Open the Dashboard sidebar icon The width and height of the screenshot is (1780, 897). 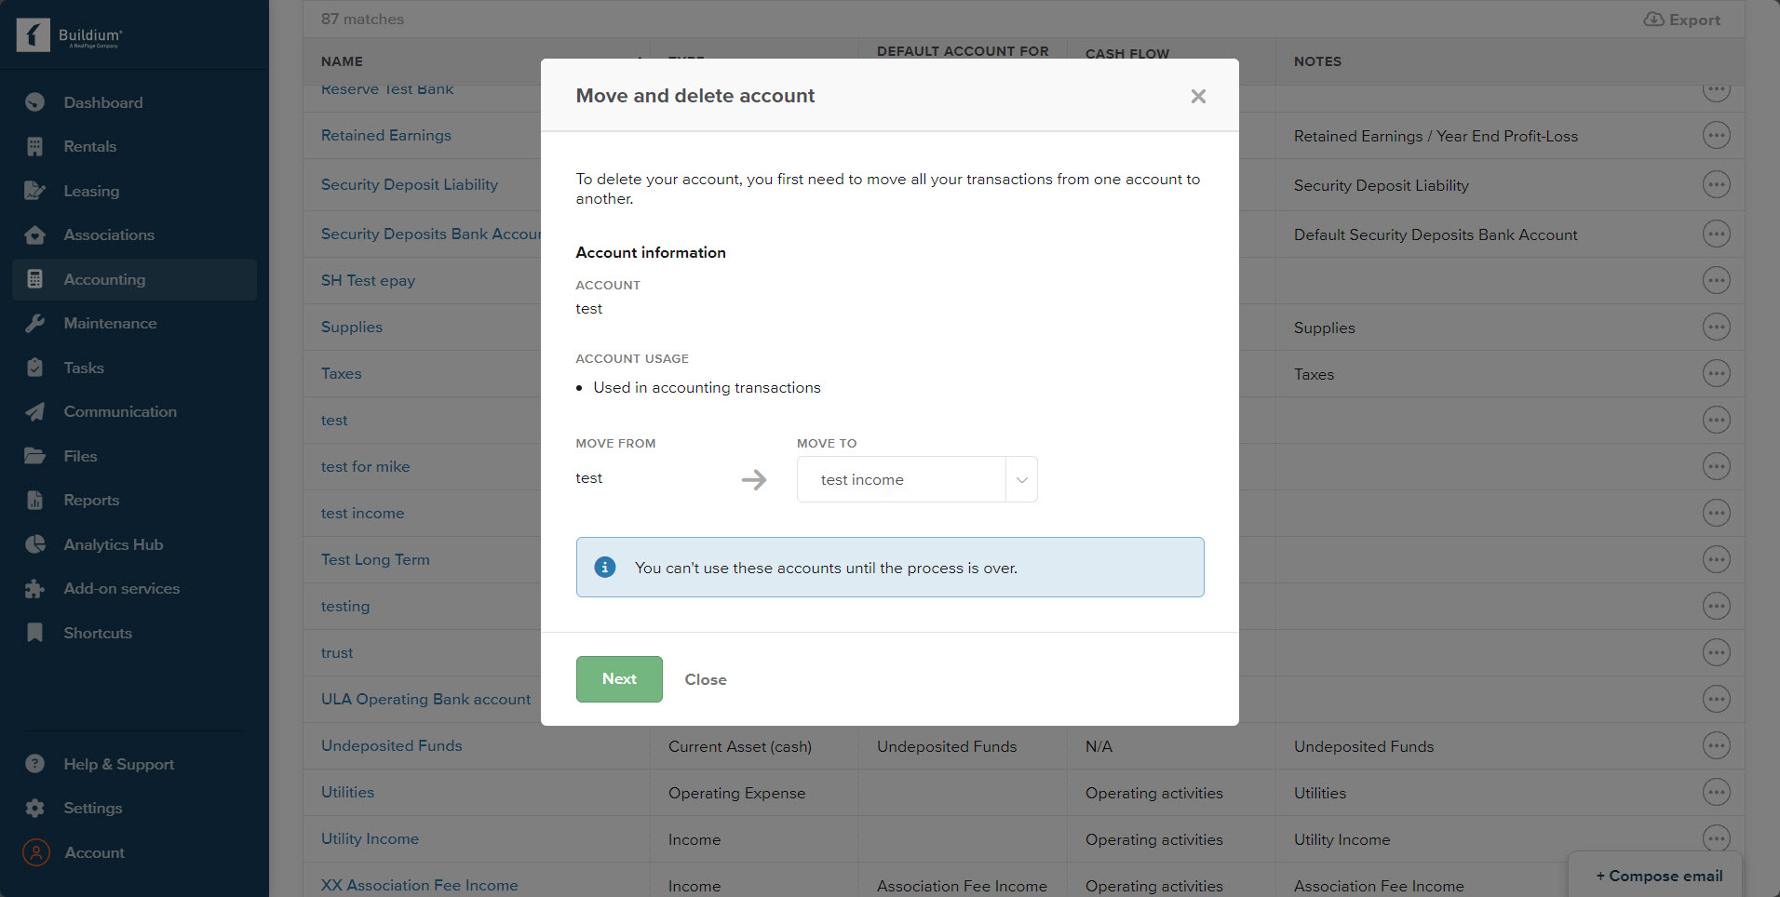35,102
